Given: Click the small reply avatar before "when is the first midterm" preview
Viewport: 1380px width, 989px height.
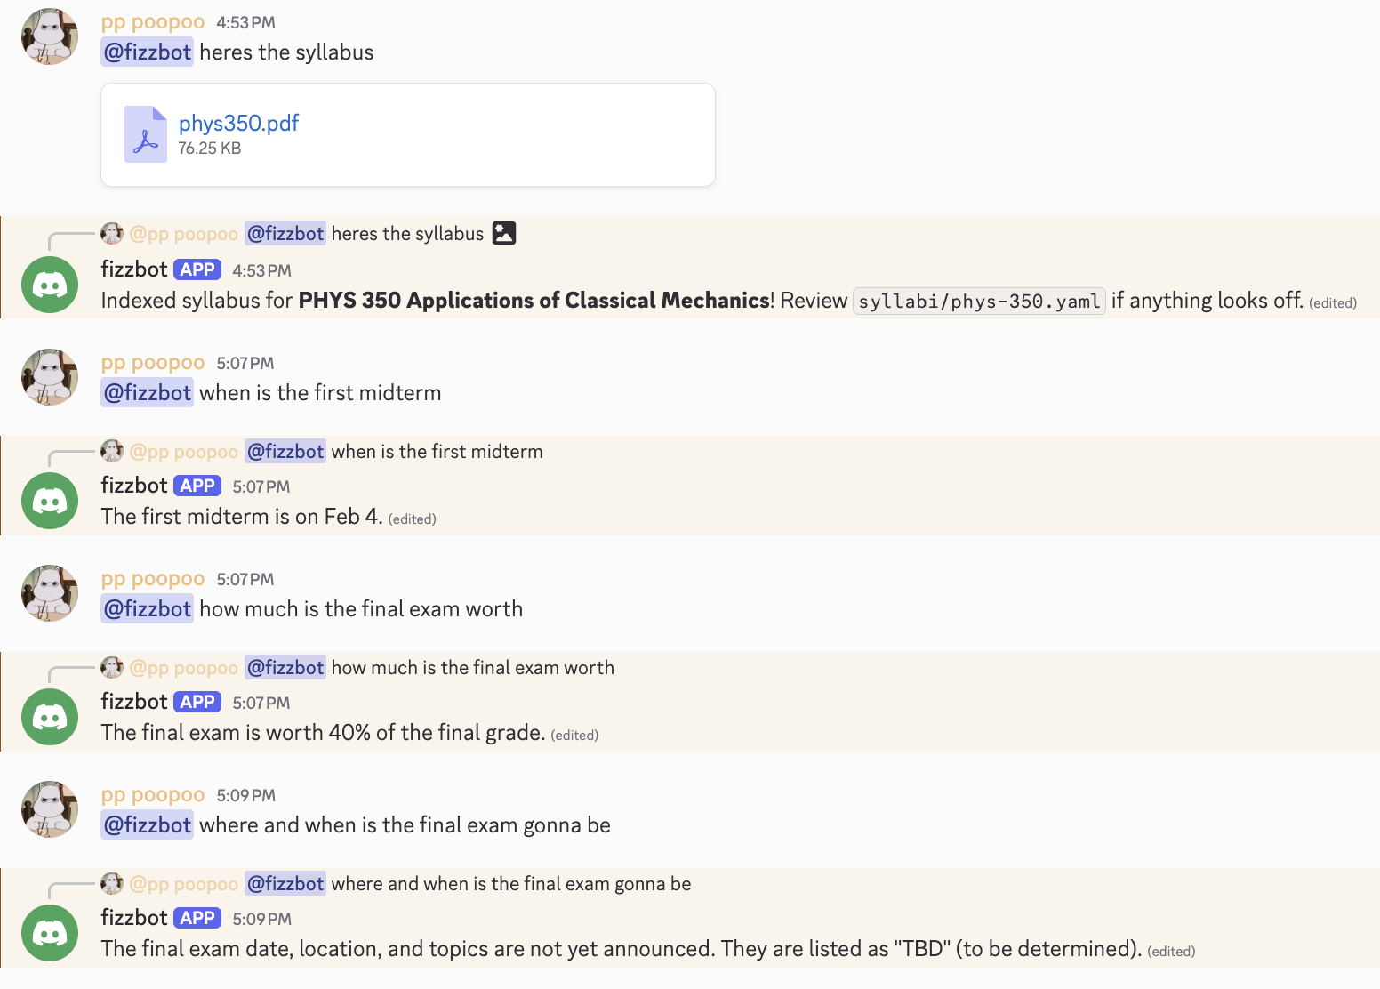Looking at the screenshot, I should tap(112, 451).
